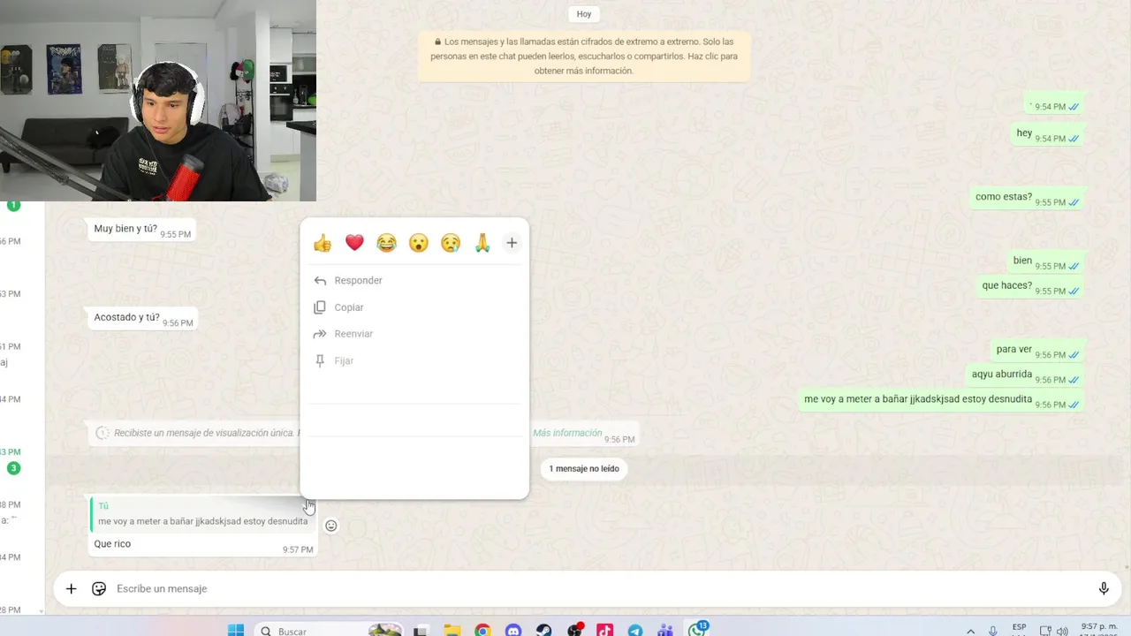
Task: Open the taskbar clock showing 9:57 p. m.
Action: (1100, 629)
